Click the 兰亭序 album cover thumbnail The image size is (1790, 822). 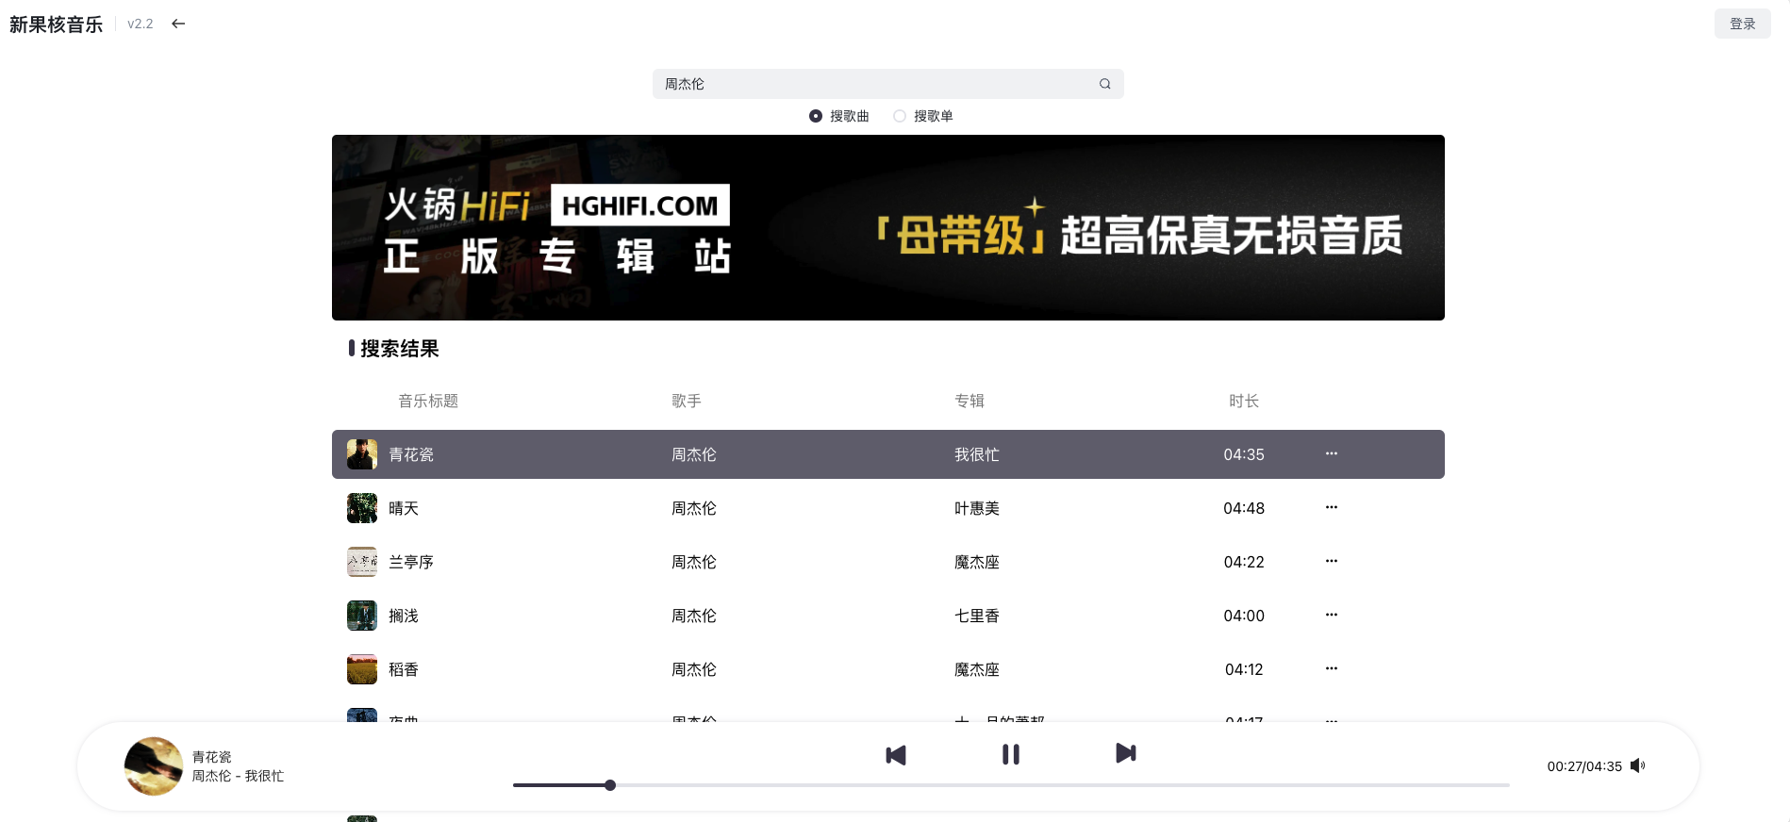click(x=362, y=562)
